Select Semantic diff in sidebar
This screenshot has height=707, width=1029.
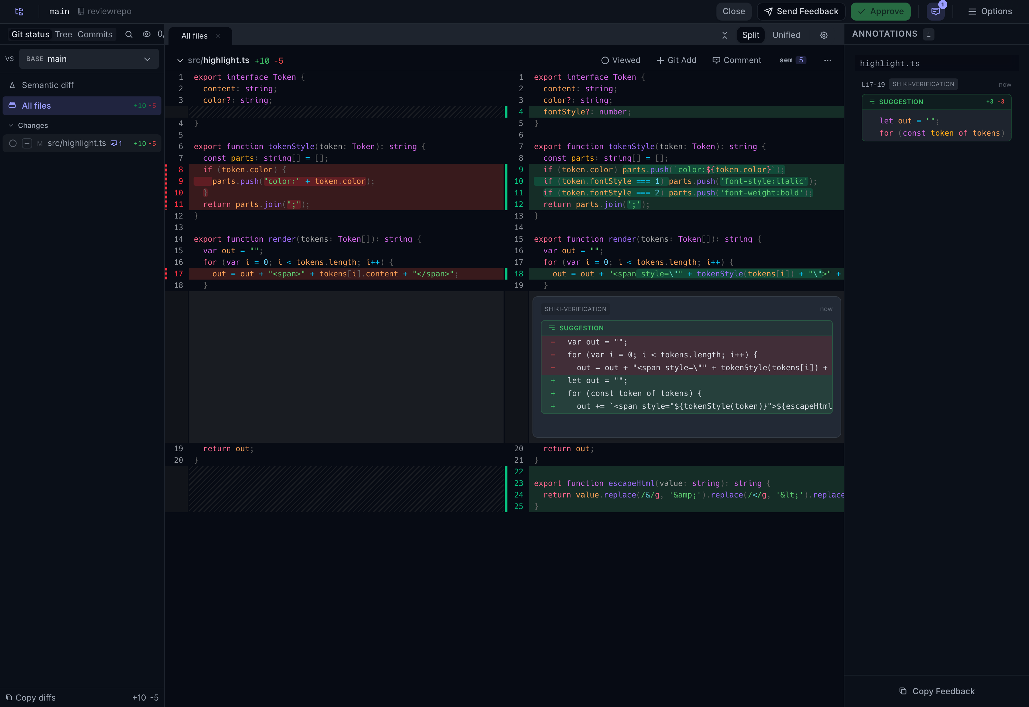(82, 85)
